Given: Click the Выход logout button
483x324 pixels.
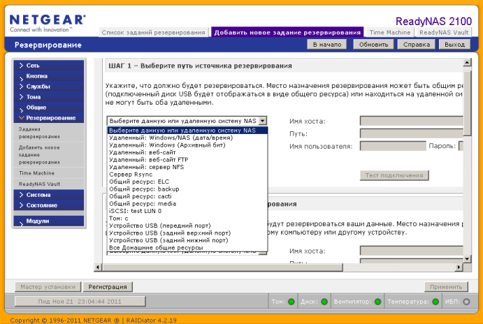Looking at the screenshot, I should 454,45.
